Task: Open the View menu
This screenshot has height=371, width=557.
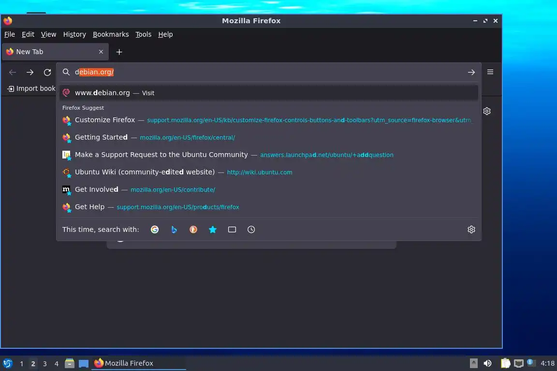Action: 48,34
